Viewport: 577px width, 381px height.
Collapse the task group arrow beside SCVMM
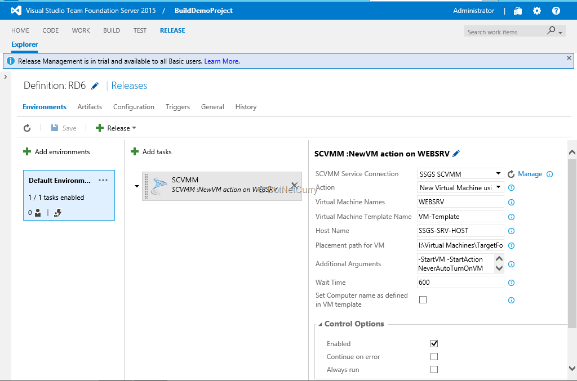pyautogui.click(x=137, y=186)
